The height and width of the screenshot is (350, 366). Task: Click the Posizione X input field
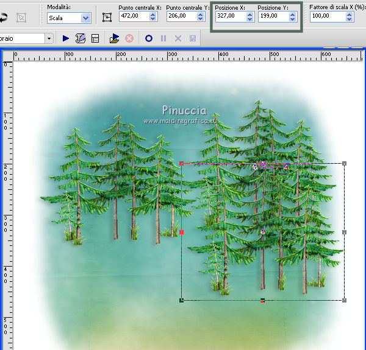pyautogui.click(x=229, y=17)
